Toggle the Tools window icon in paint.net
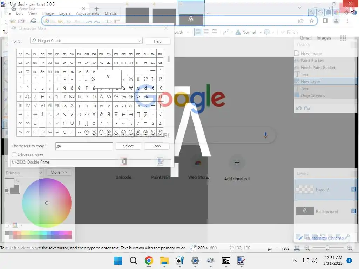The width and height of the screenshot is (359, 269). pyautogui.click(x=312, y=12)
